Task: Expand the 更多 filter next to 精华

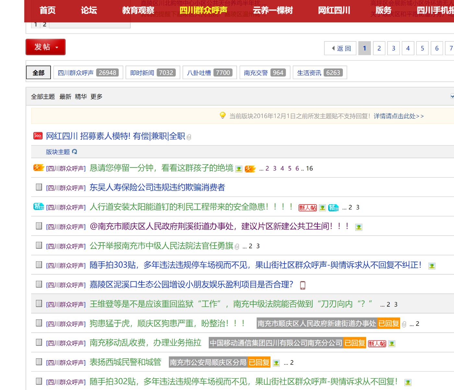Action: 96,97
